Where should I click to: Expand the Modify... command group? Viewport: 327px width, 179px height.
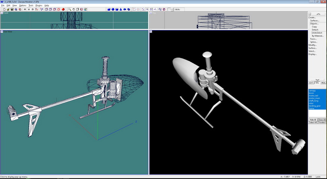pyautogui.click(x=312, y=45)
